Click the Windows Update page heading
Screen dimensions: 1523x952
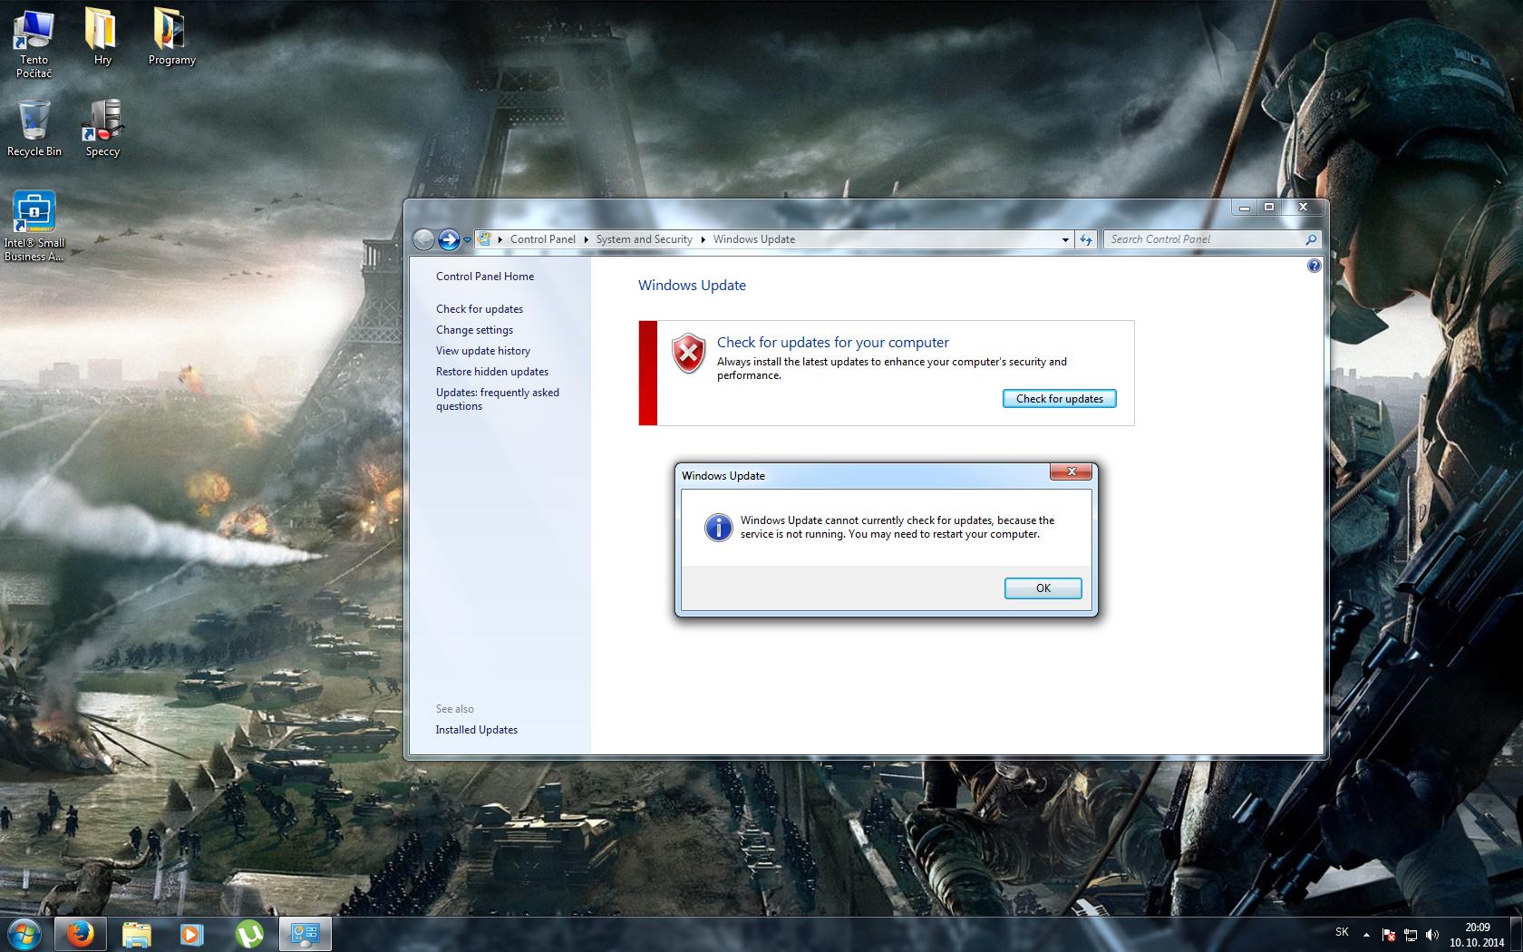(x=693, y=286)
